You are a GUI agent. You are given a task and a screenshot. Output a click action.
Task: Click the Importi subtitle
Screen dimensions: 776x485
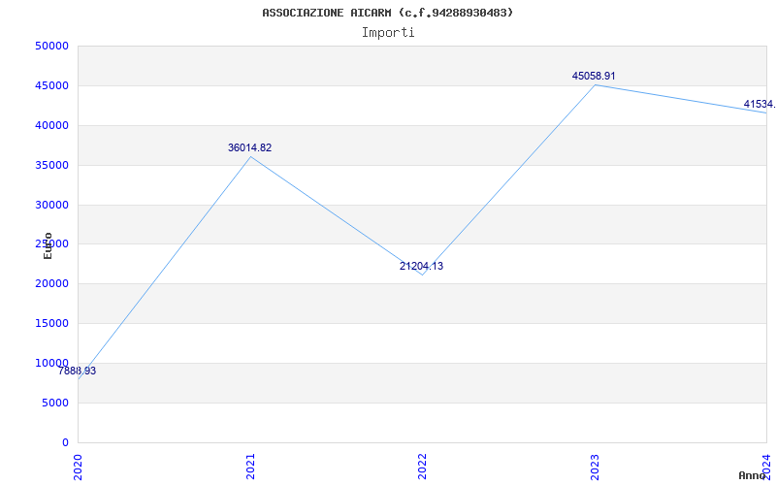(387, 33)
